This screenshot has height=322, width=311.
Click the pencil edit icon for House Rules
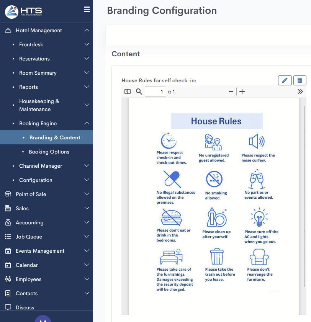(285, 80)
